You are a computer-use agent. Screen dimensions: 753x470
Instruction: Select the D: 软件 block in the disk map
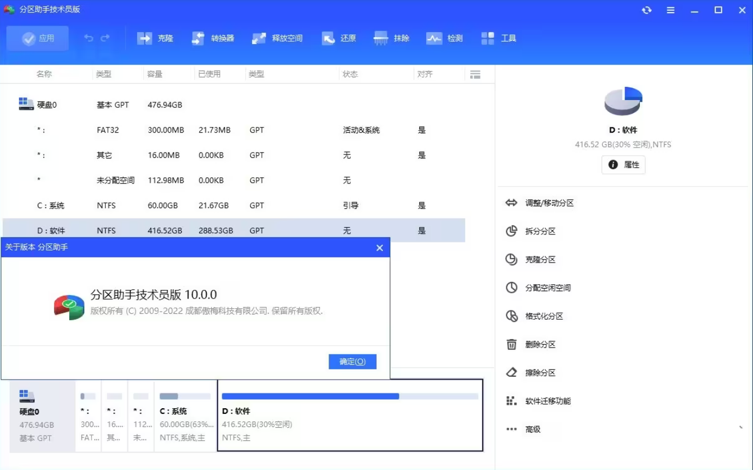pos(350,416)
